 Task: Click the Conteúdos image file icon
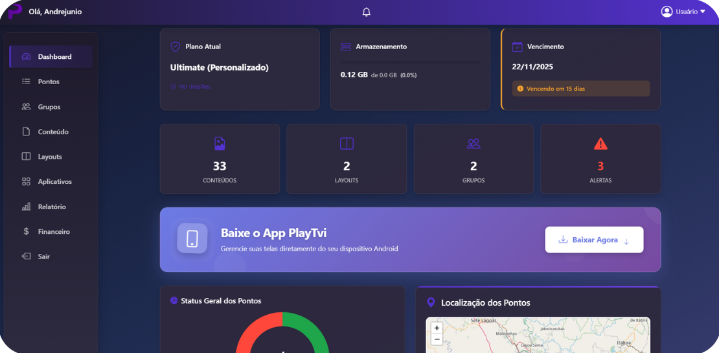(220, 144)
